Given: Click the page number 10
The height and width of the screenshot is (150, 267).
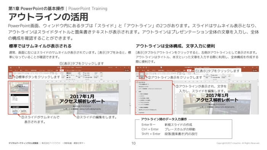Looking at the screenshot, I should click(x=133, y=143).
